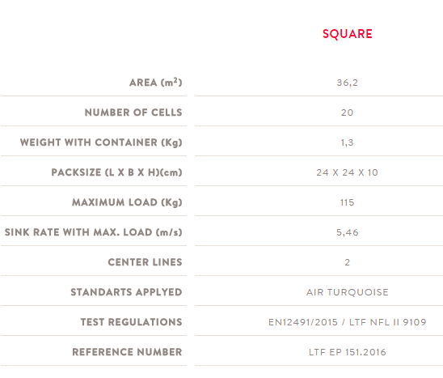This screenshot has width=443, height=378.
Task: Click the EN12491/2015 / LTF NFL II 9109 value
Action: (x=348, y=322)
